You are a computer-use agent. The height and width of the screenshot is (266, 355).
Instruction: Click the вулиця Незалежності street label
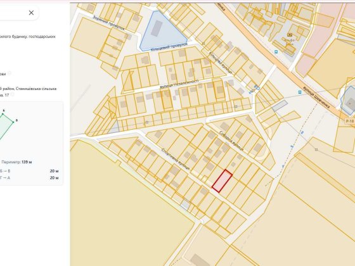pyautogui.click(x=179, y=84)
